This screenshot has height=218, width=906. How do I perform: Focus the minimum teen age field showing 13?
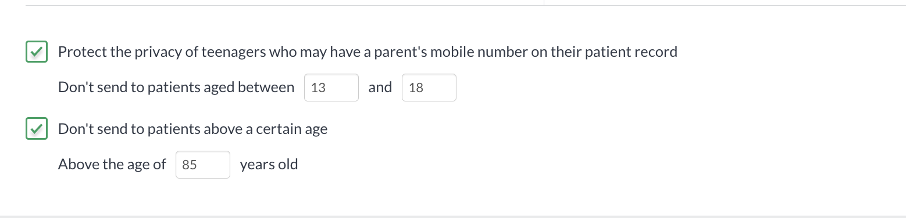(x=331, y=88)
